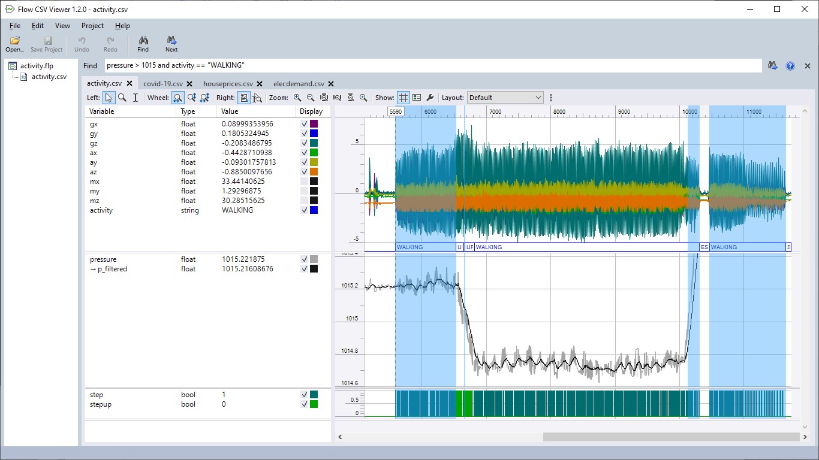The image size is (819, 460).
Task: Check the mx display checkbox
Action: point(305,181)
